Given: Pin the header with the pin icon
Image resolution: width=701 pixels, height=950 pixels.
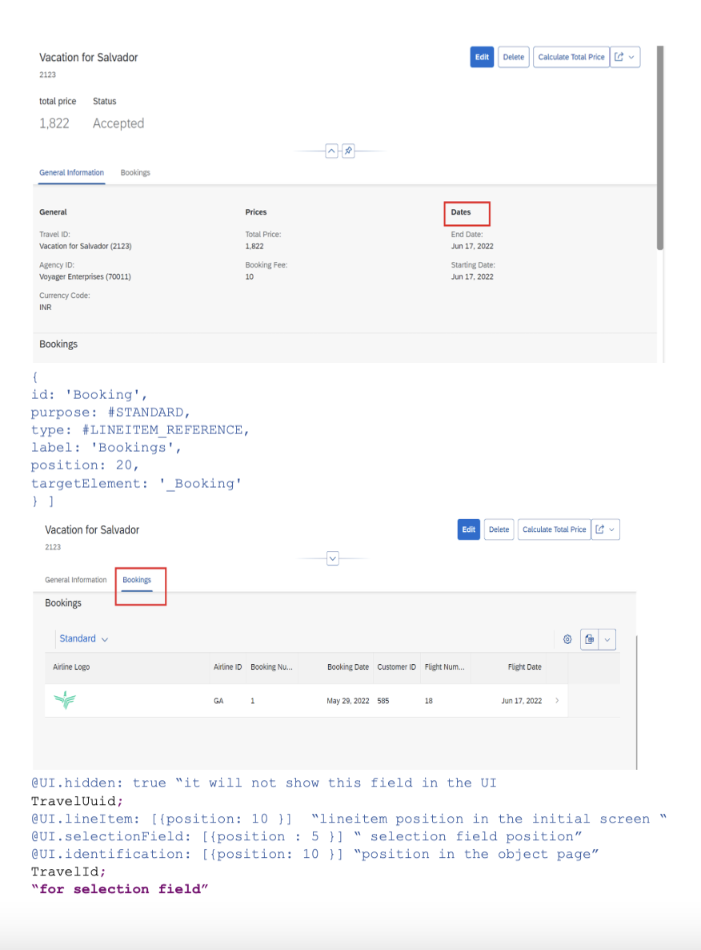Looking at the screenshot, I should tap(348, 151).
